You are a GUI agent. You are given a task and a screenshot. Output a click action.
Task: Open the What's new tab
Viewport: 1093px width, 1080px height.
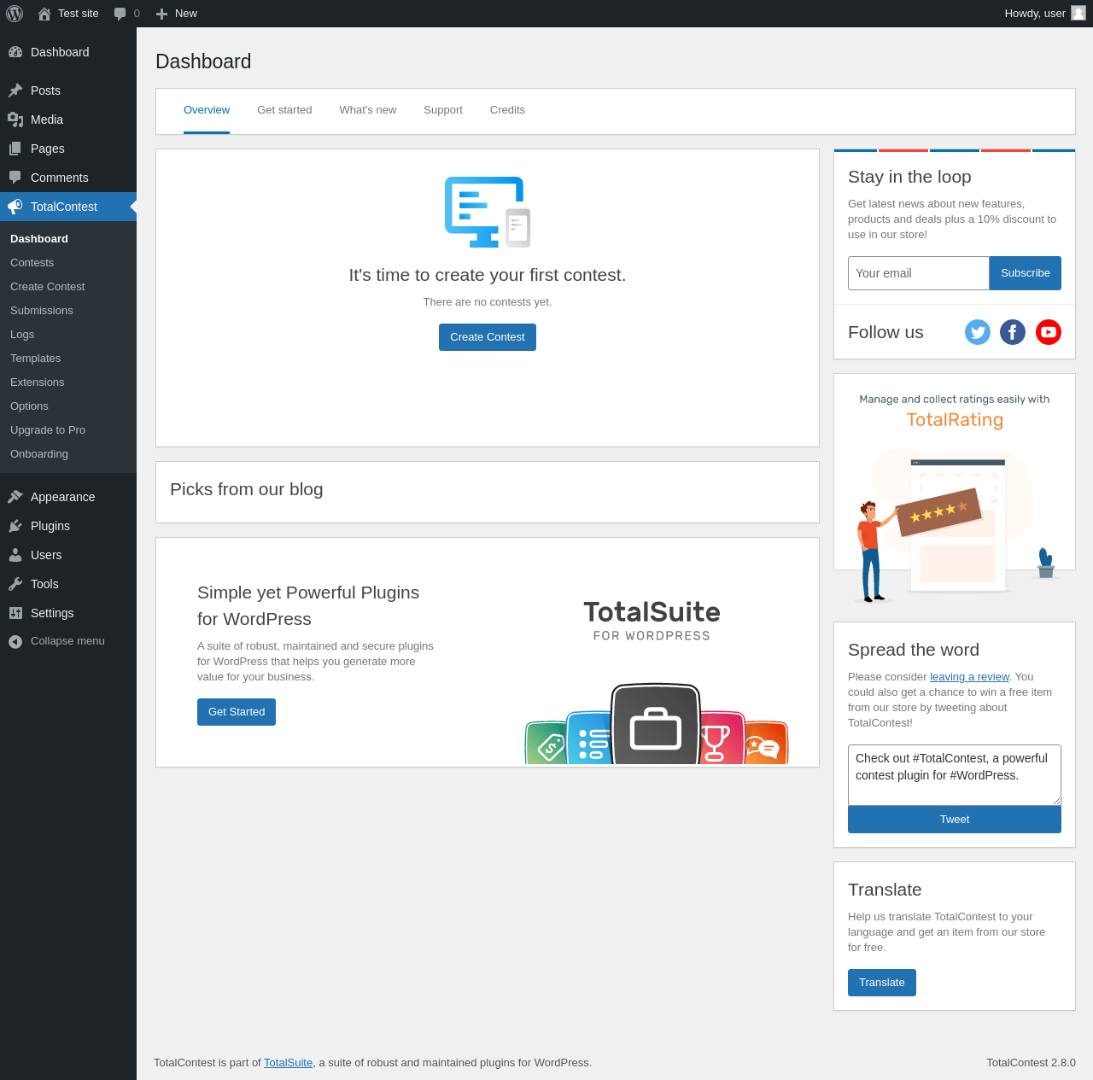(x=368, y=110)
